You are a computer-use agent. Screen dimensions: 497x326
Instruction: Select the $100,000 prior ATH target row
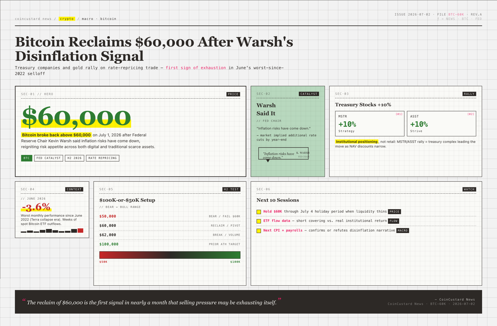(170, 244)
